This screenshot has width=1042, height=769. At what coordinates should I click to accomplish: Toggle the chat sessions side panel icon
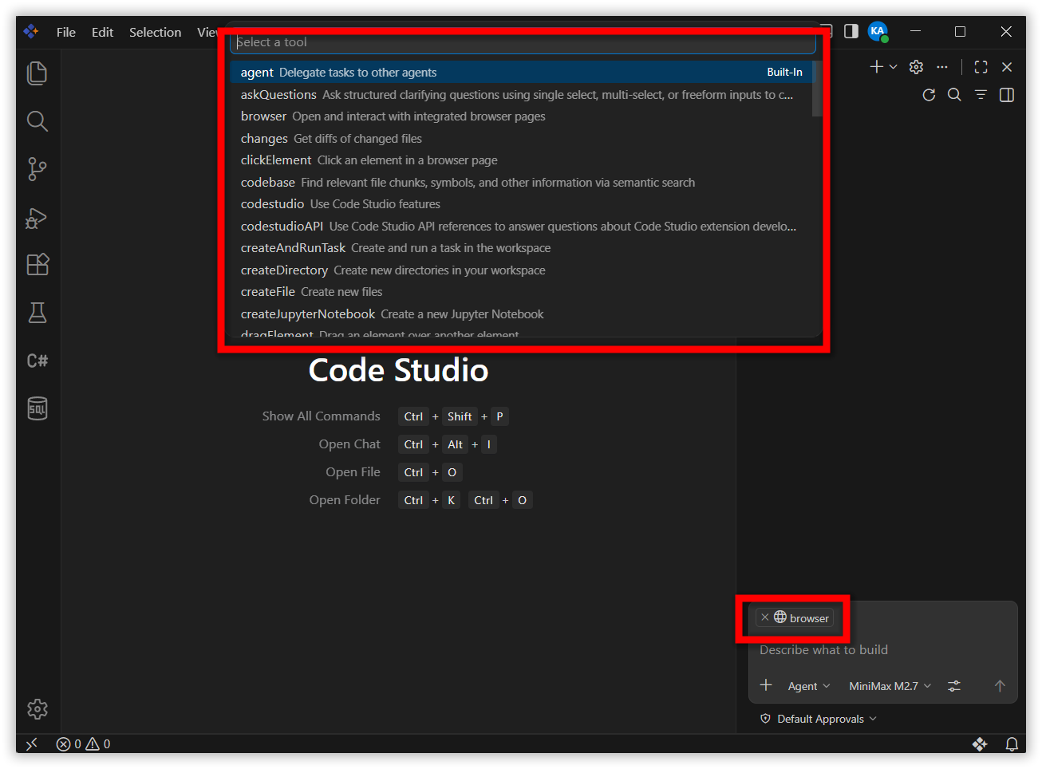(1007, 95)
